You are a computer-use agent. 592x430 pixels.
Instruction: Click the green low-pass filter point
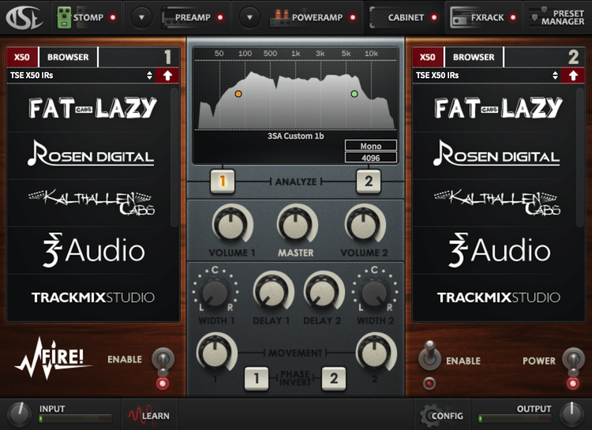[x=354, y=94]
